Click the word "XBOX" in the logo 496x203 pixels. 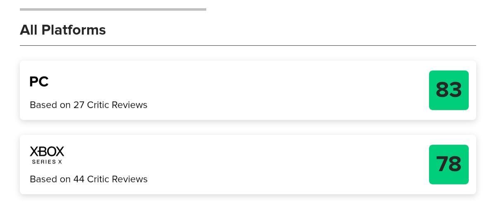[x=47, y=151]
